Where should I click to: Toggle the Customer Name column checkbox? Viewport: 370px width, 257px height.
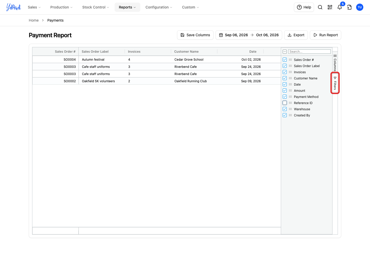285,78
